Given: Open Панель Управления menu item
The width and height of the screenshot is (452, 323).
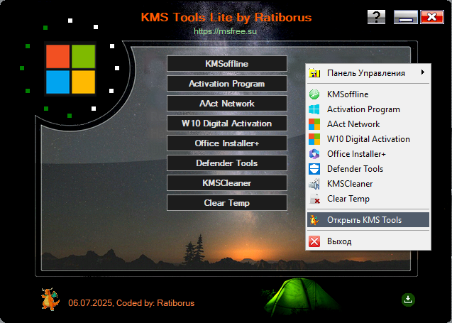Looking at the screenshot, I should point(368,73).
